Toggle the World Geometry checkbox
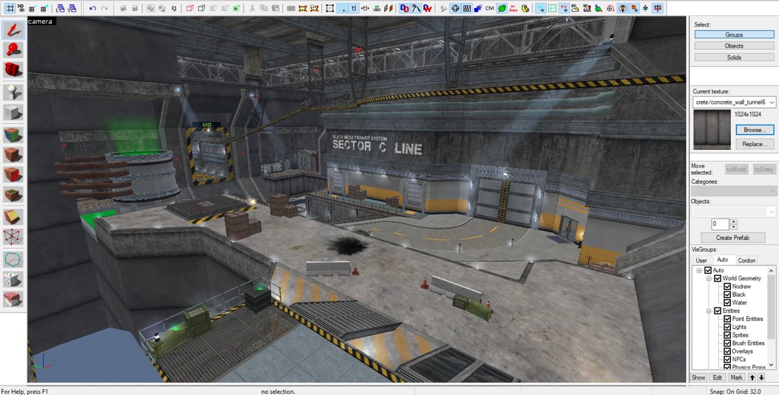 (717, 278)
